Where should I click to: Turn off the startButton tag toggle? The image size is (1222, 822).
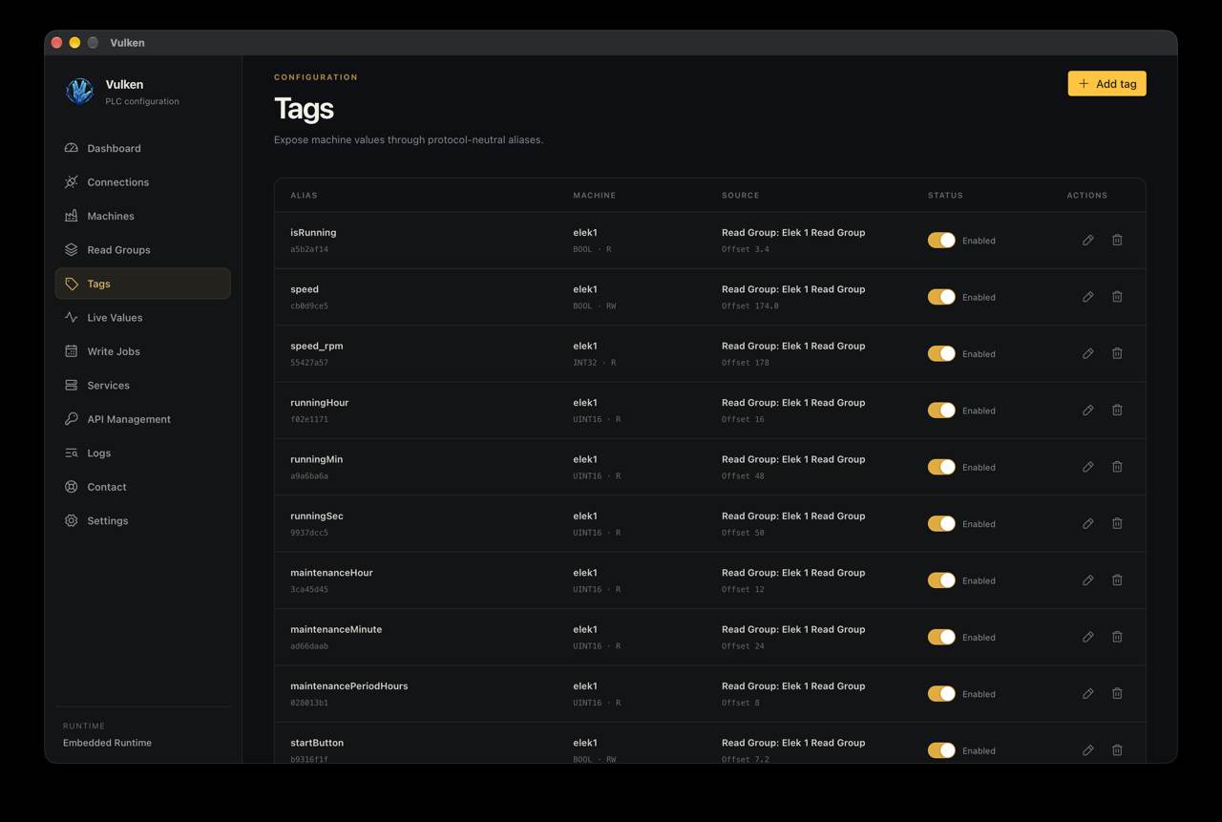(x=941, y=750)
